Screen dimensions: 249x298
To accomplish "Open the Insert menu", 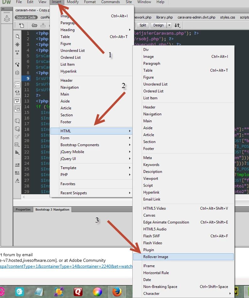I will pos(57,2).
